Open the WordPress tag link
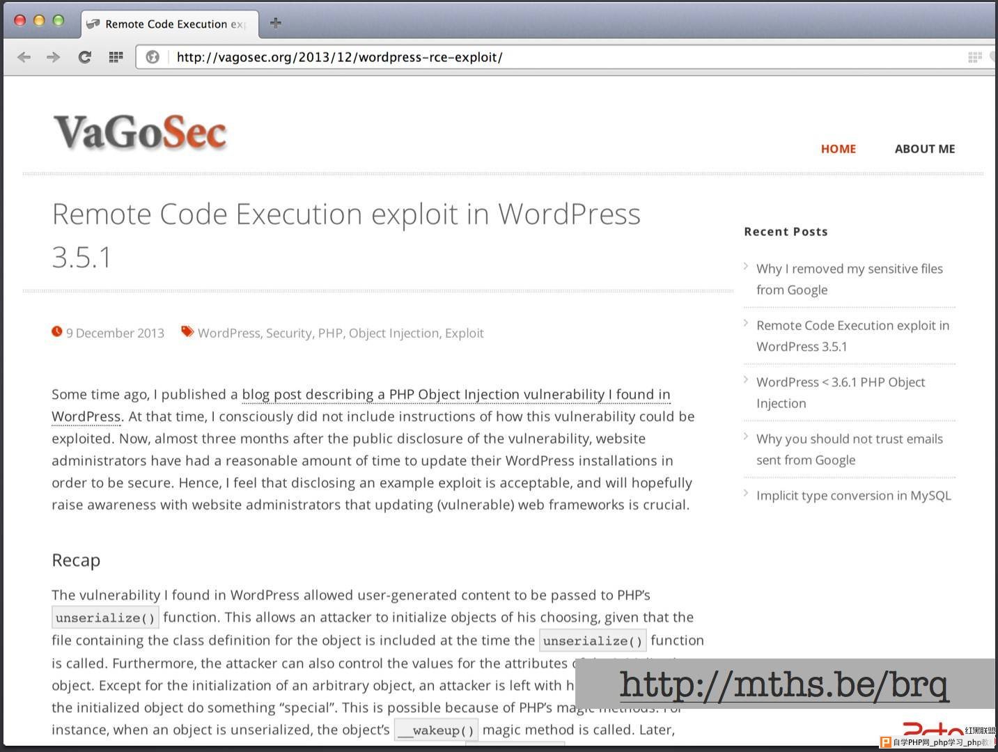The image size is (998, 752). 228,333
